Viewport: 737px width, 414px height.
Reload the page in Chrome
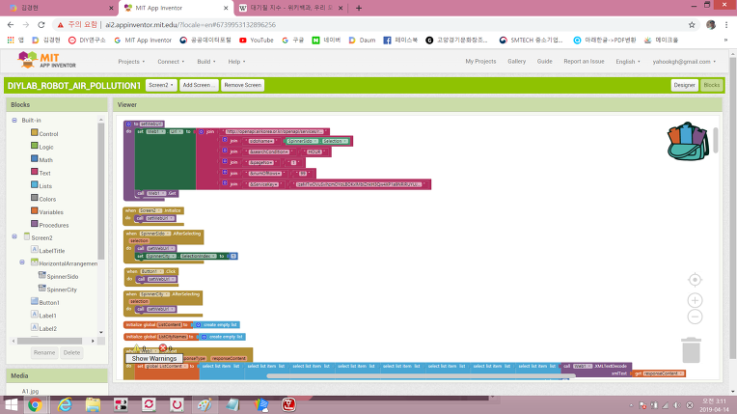[41, 24]
